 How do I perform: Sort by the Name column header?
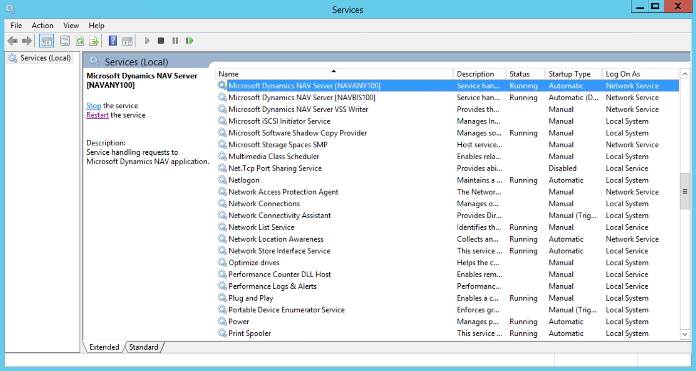334,74
